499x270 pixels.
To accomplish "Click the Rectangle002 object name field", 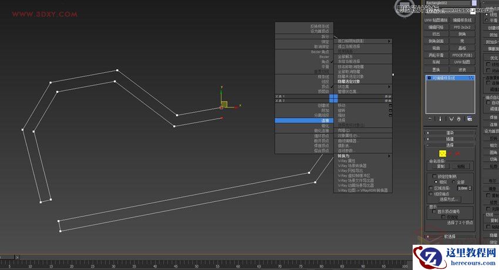I will tap(447, 3).
